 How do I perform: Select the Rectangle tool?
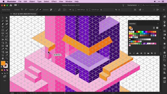click(3, 30)
